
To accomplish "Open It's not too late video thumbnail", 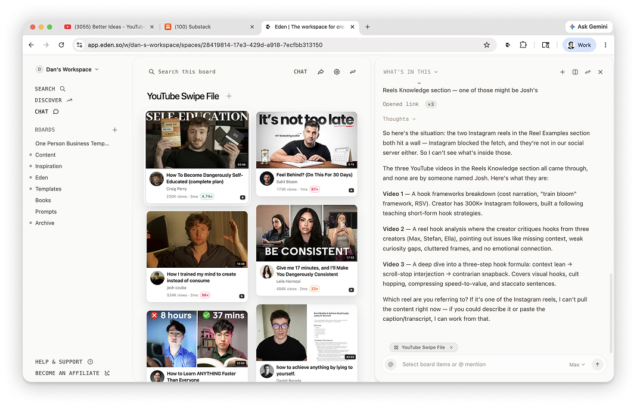I will (307, 140).
